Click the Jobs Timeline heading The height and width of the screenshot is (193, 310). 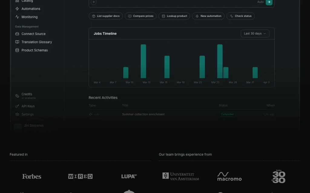[x=105, y=34]
